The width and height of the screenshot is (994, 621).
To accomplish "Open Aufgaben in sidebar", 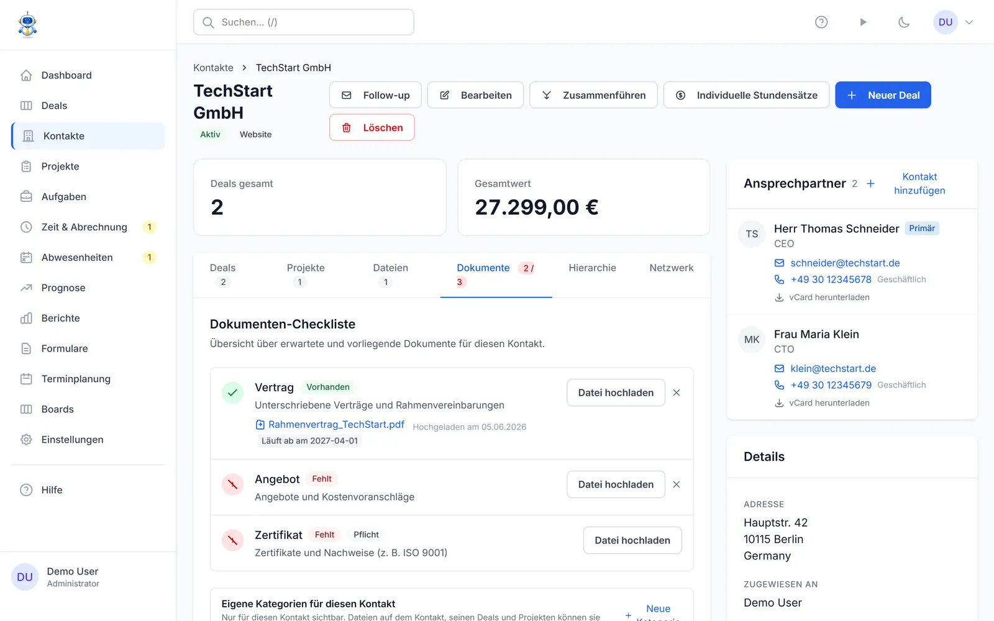I will [88, 197].
